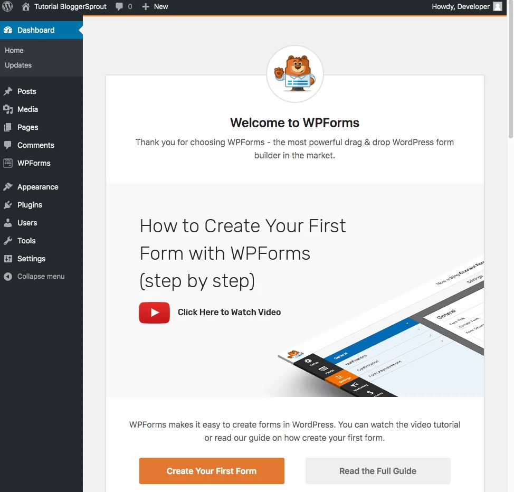Click the comments bubble in the admin bar
The width and height of the screenshot is (514, 492).
pos(118,6)
